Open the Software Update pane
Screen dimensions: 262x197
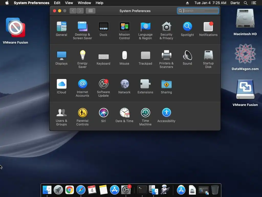click(x=103, y=88)
